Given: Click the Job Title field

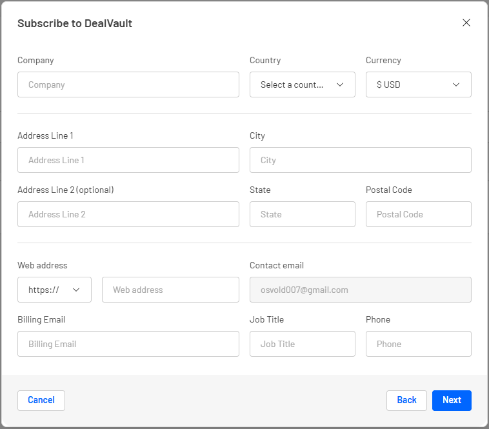Looking at the screenshot, I should tap(302, 344).
